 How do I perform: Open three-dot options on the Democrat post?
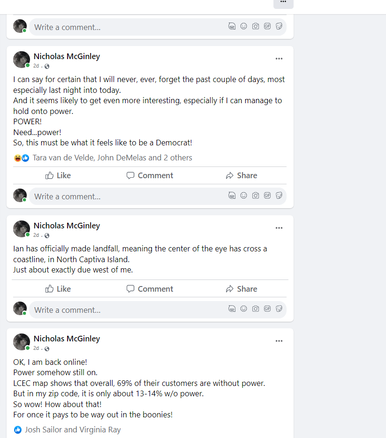[x=279, y=59]
